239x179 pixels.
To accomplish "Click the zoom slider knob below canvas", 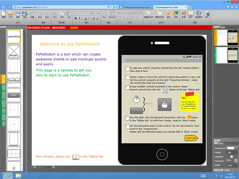I will point(34,167).
